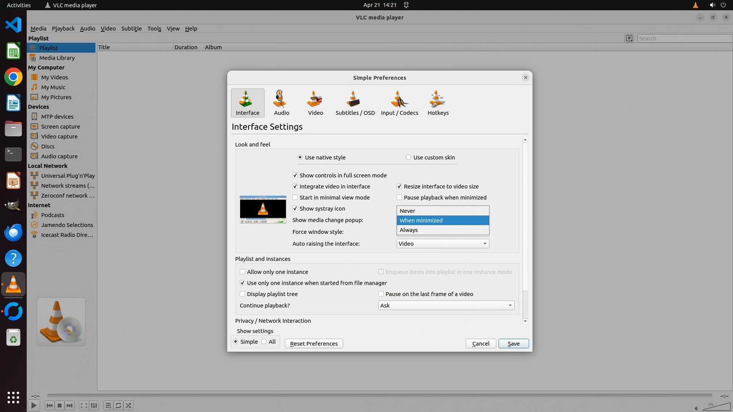The height and width of the screenshot is (412, 733).
Task: Open the 'Continue playback?' combo box
Action: [x=446, y=306]
